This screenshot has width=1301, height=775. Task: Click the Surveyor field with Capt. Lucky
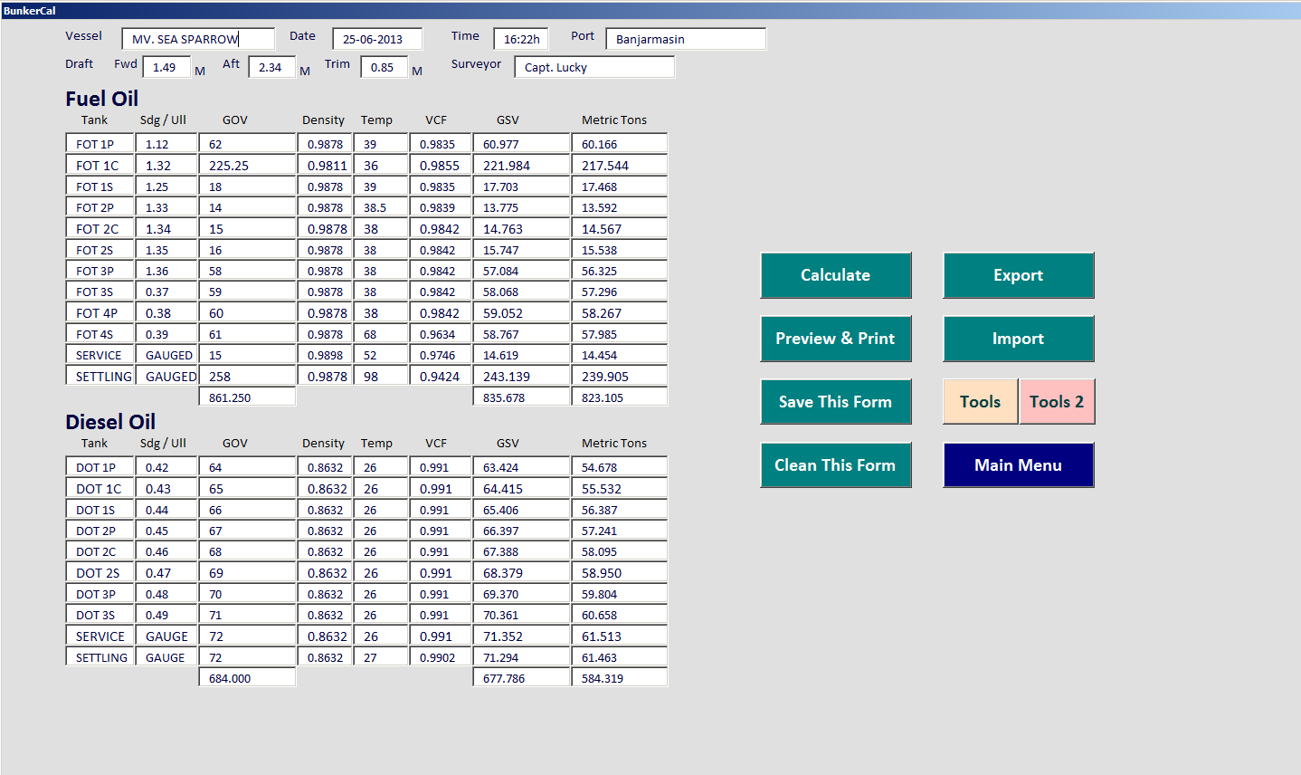tap(594, 67)
